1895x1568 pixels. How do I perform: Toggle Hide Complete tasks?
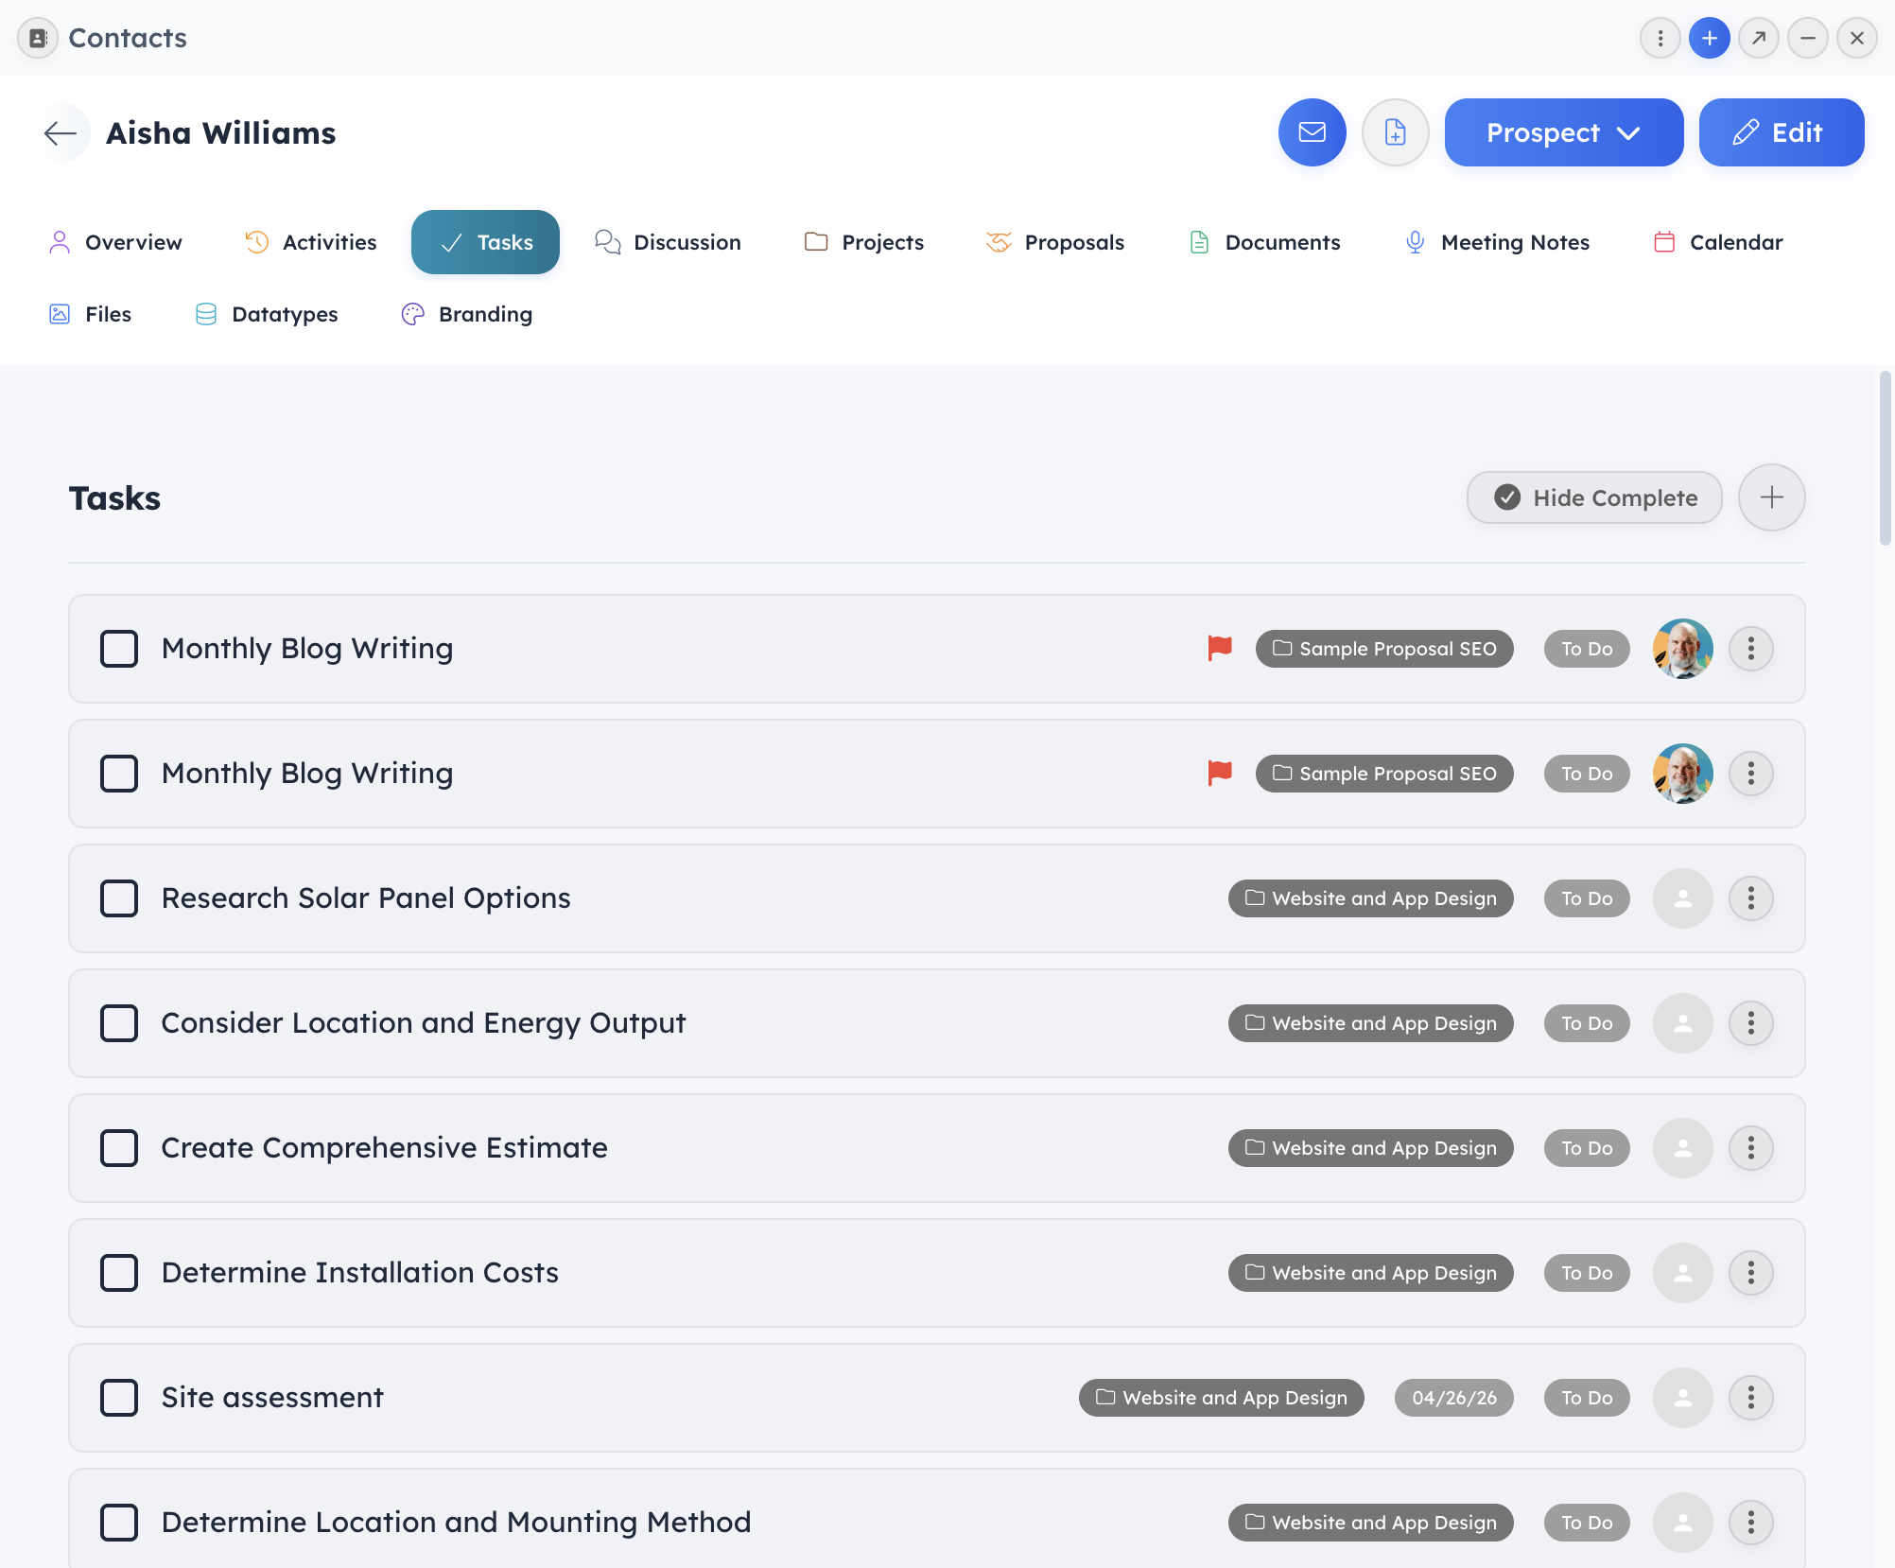[x=1594, y=497]
